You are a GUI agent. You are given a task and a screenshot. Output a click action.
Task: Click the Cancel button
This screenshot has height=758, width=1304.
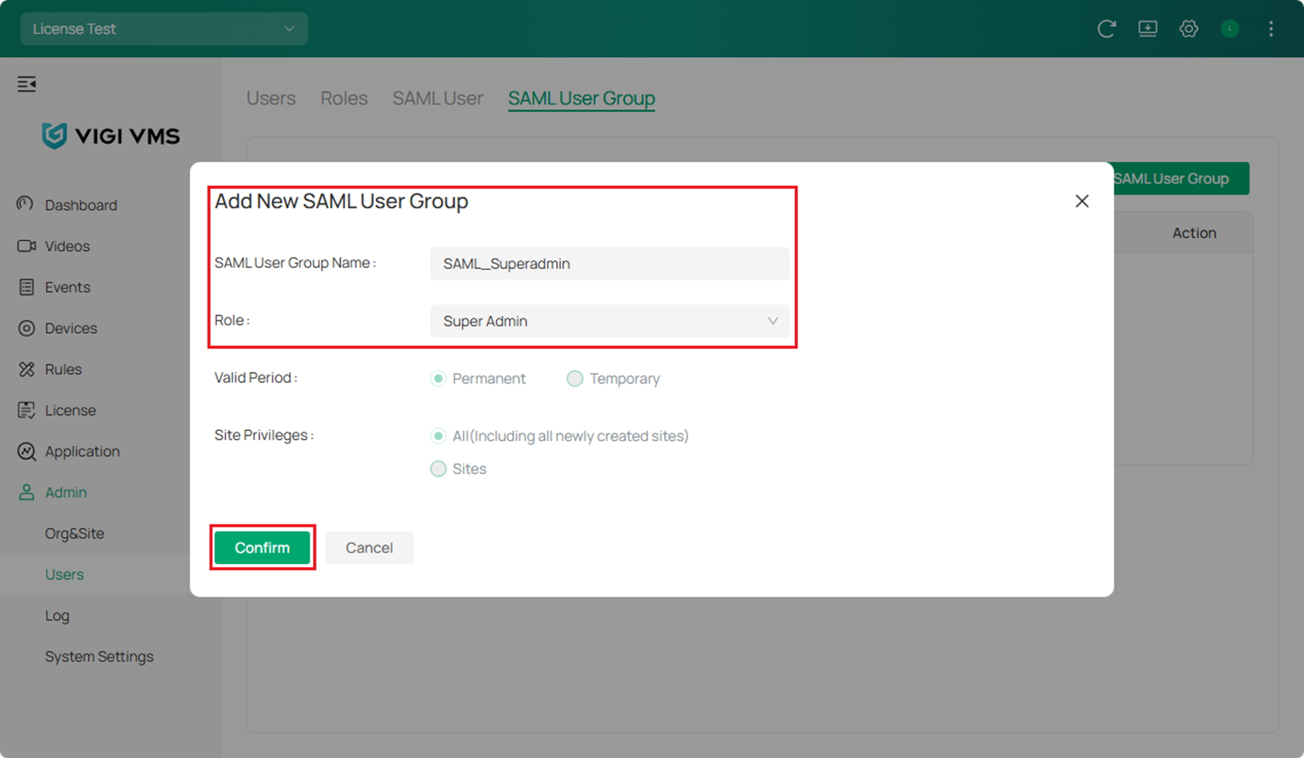[x=369, y=547]
